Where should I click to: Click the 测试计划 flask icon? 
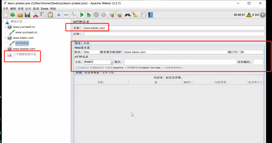tap(7, 22)
